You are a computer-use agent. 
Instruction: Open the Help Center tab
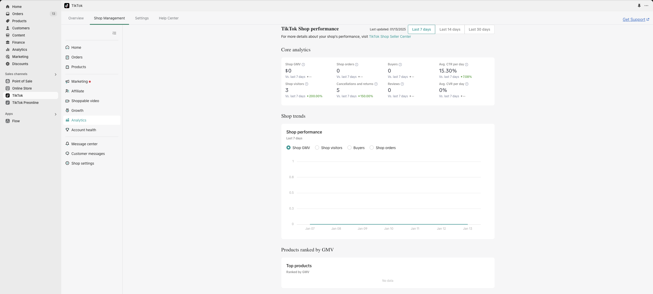coord(169,18)
